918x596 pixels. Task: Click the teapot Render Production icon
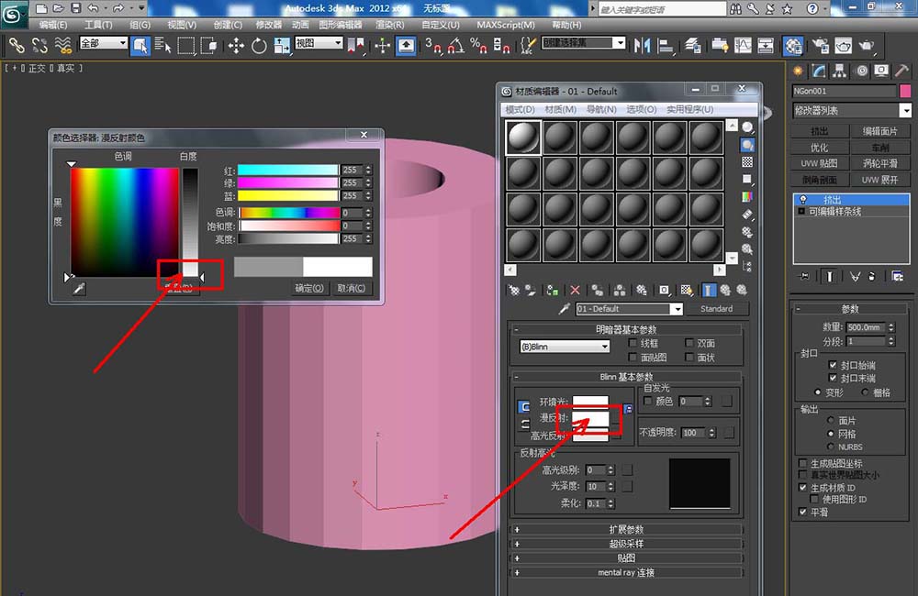pyautogui.click(x=866, y=46)
